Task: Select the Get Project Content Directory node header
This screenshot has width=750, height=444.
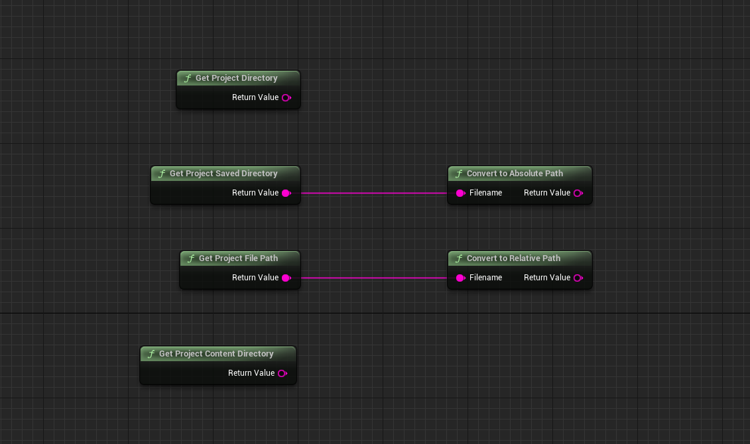Action: 216,354
